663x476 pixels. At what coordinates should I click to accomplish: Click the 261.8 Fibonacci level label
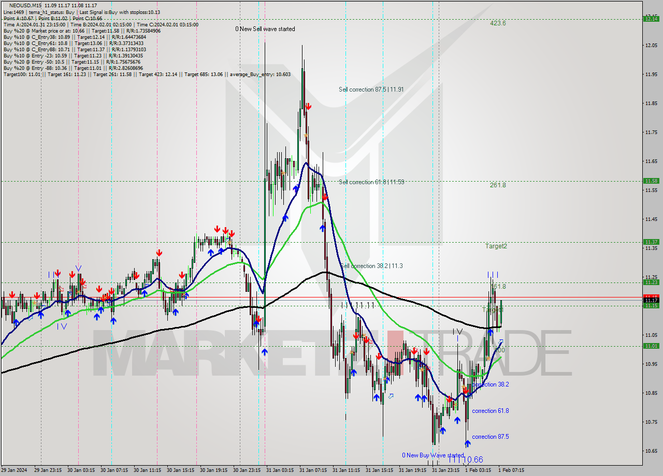498,185
